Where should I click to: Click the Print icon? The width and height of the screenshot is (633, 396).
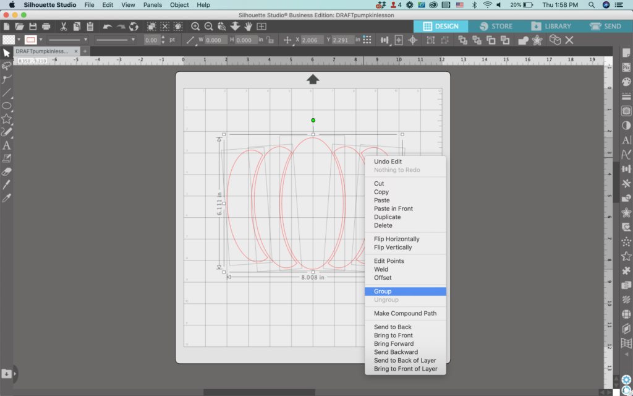click(x=46, y=27)
